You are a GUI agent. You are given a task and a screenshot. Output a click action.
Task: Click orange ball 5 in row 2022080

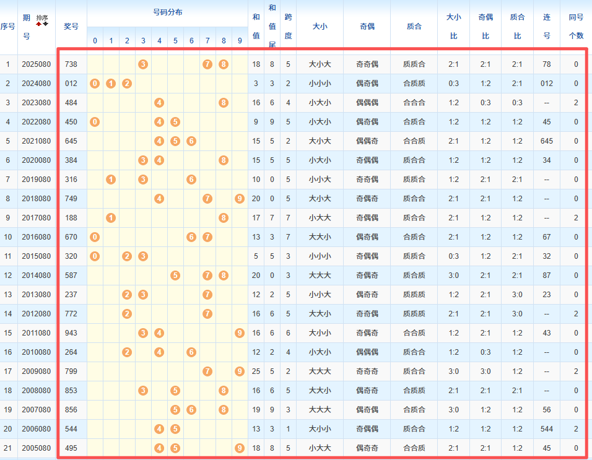175,122
